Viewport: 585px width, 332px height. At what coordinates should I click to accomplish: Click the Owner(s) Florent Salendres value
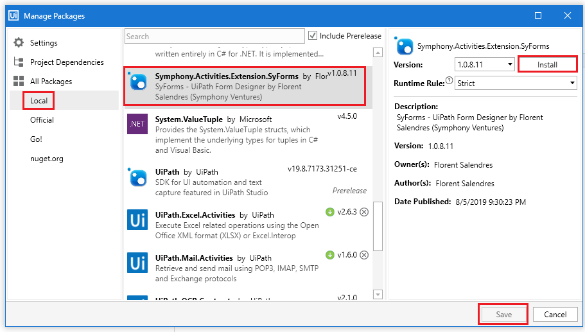click(x=464, y=165)
